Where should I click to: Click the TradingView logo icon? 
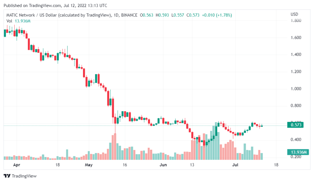7,176
